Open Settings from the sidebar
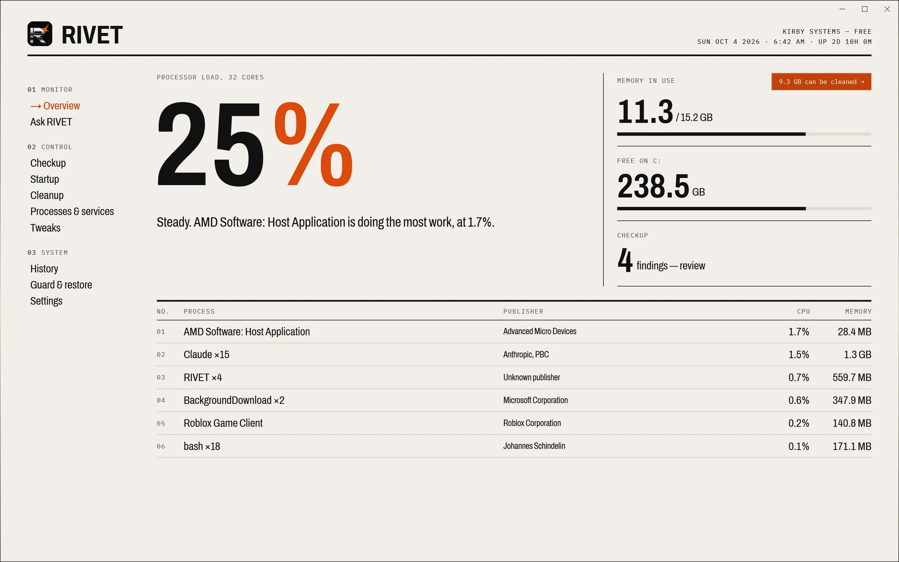This screenshot has width=899, height=562. click(46, 301)
